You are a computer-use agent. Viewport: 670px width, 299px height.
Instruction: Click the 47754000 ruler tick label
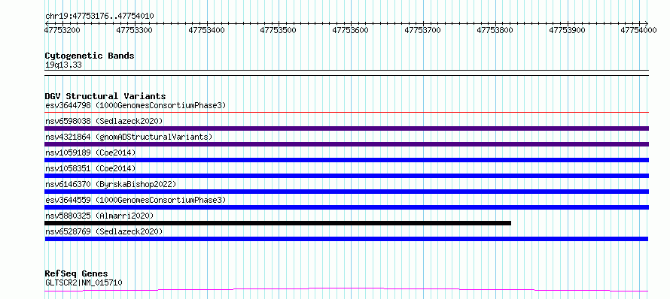tap(638, 30)
